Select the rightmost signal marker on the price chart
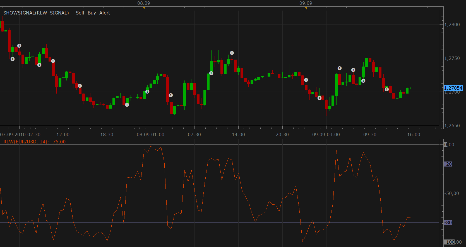This screenshot has width=466, height=247. tap(387, 89)
